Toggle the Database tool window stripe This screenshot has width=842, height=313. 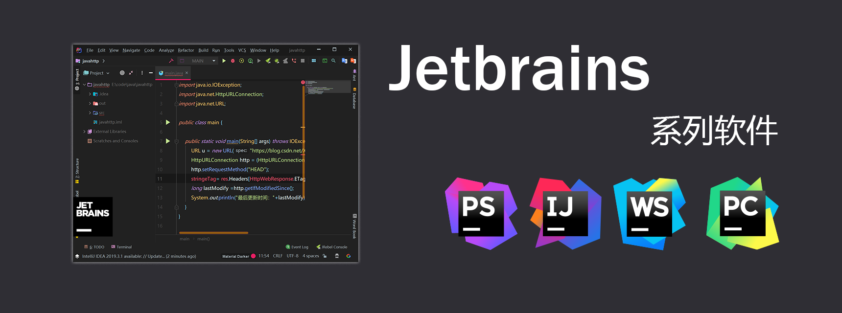tap(354, 98)
